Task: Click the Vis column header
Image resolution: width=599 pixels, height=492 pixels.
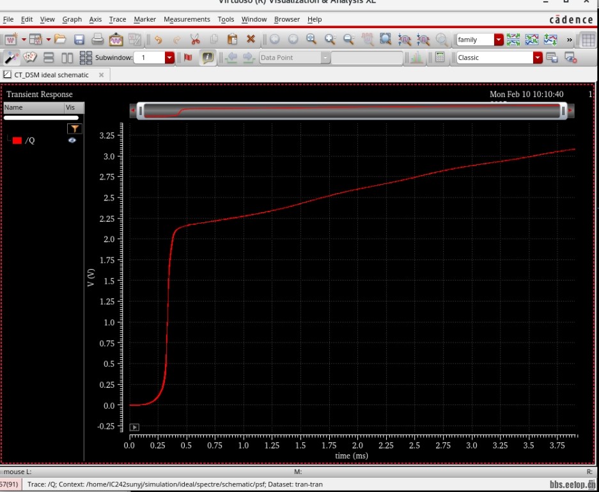Action: pyautogui.click(x=74, y=107)
